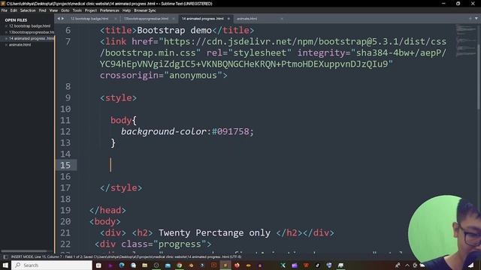Open the green X app in taskbar

(283, 265)
